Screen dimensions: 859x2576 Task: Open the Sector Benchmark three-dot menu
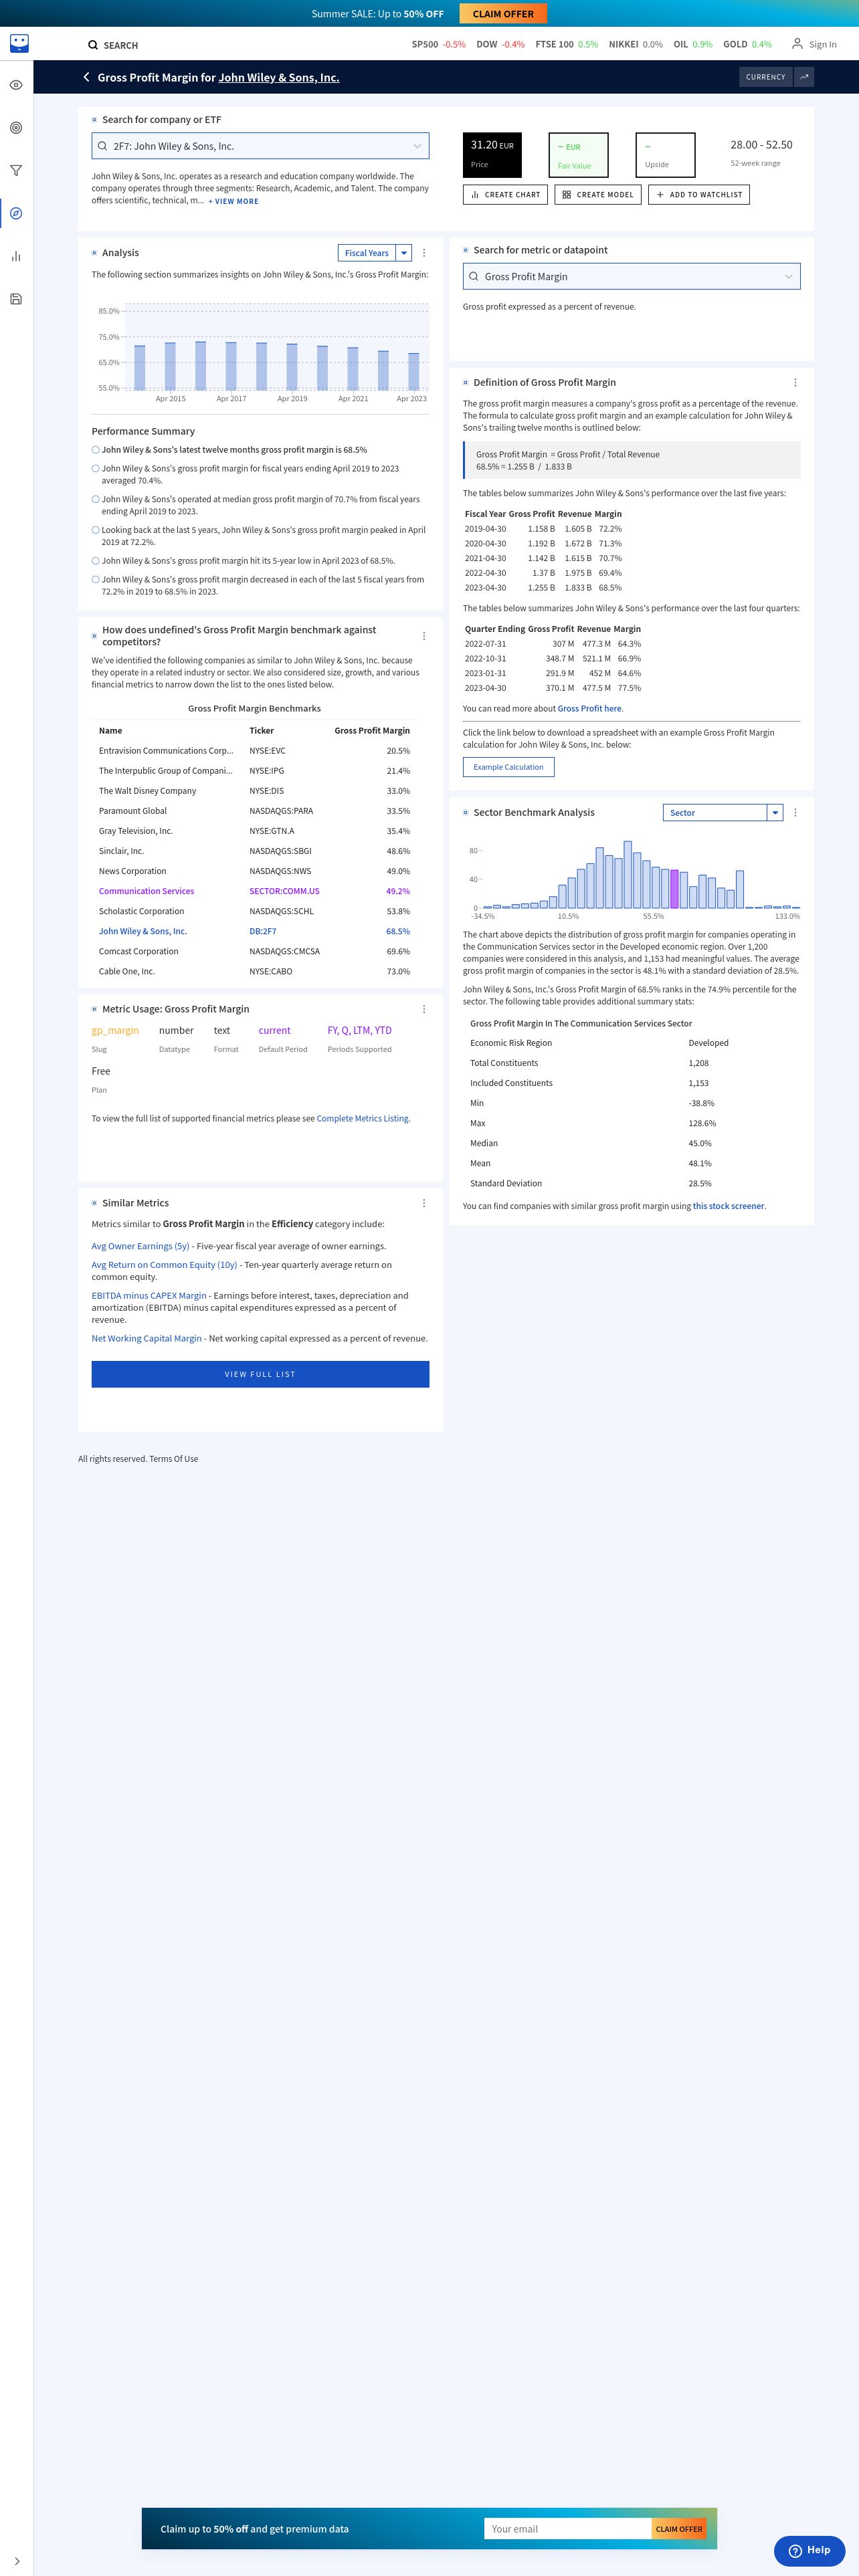click(x=795, y=813)
